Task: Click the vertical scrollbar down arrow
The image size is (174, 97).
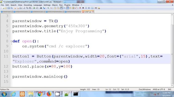Action: 172,85
